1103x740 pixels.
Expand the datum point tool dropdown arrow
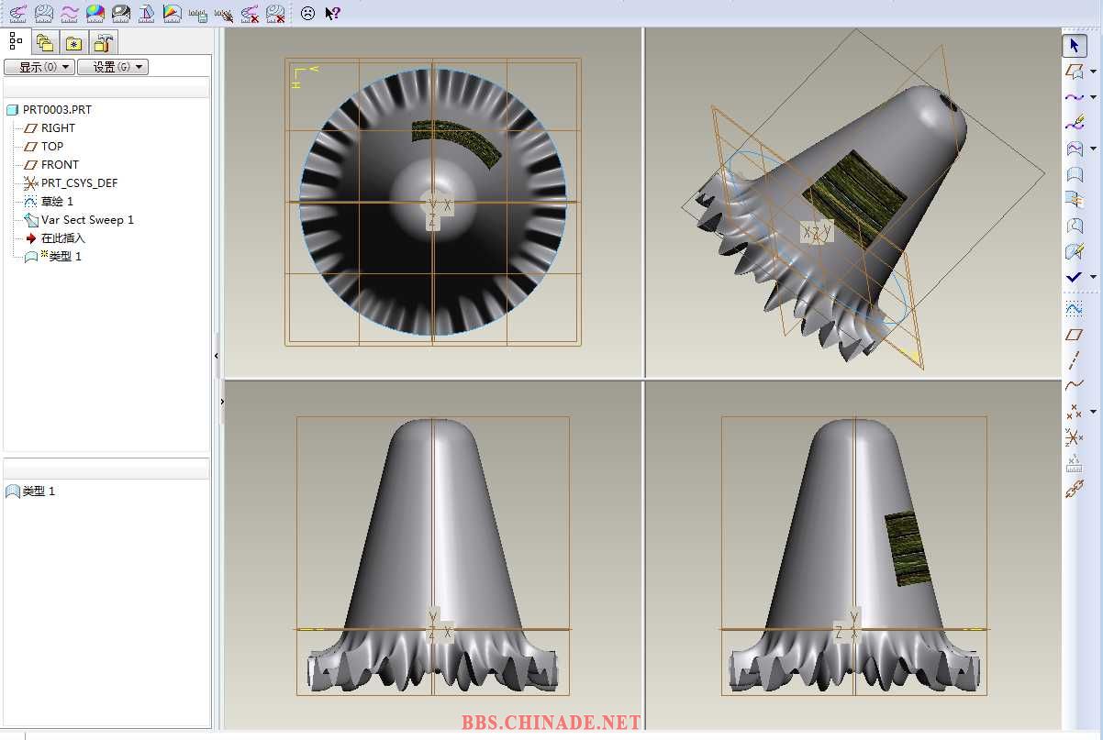point(1093,413)
